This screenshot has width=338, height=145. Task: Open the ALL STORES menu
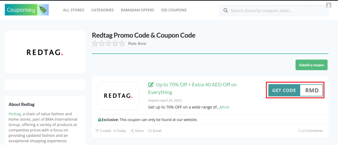tap(74, 10)
